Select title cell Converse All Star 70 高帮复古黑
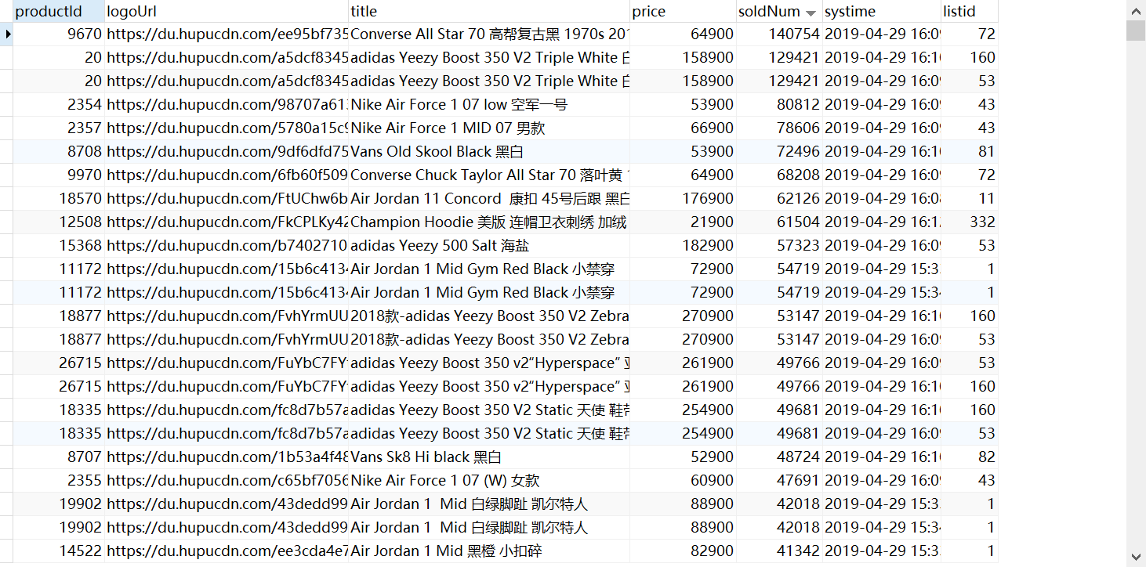 (x=489, y=34)
